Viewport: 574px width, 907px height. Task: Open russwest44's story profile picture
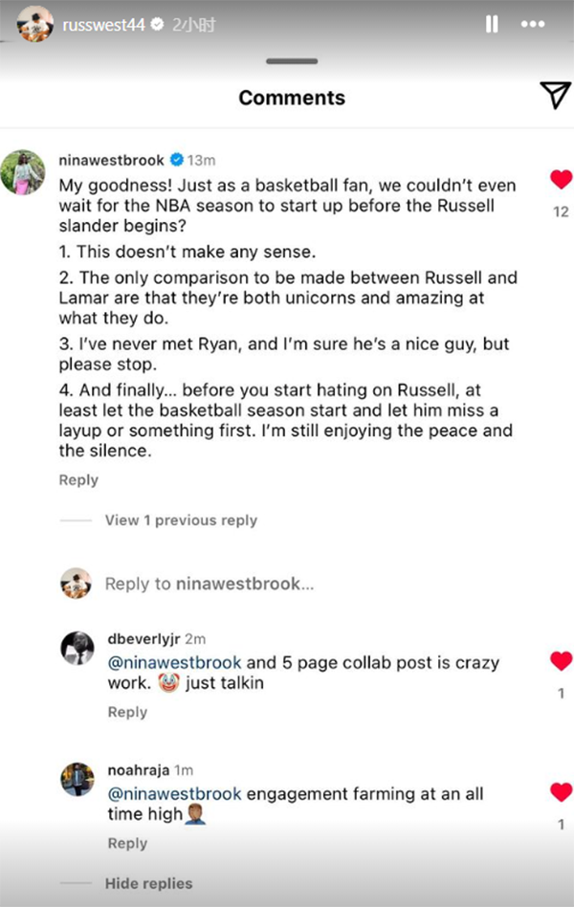click(35, 24)
